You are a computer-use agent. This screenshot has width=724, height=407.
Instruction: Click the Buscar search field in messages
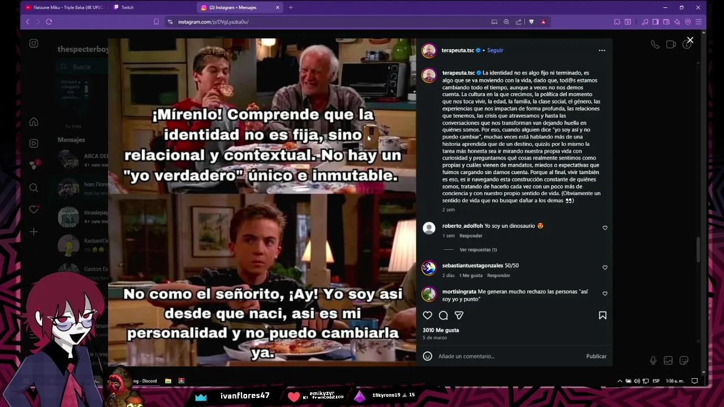tap(83, 67)
